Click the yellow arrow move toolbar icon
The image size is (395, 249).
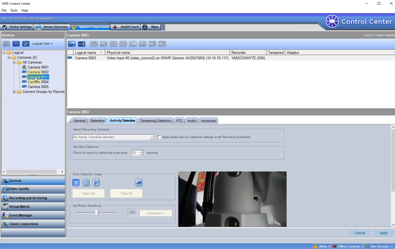81,44
